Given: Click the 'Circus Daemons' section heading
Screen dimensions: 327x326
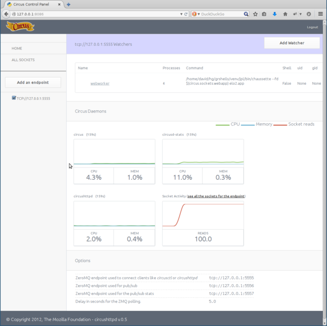Looking at the screenshot, I should 91,111.
